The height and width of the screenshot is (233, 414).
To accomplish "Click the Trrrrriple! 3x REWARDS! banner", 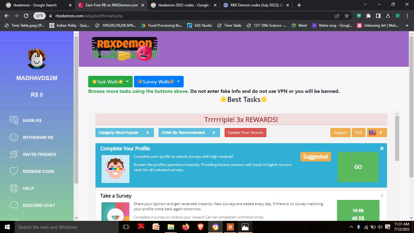I will point(241,120).
